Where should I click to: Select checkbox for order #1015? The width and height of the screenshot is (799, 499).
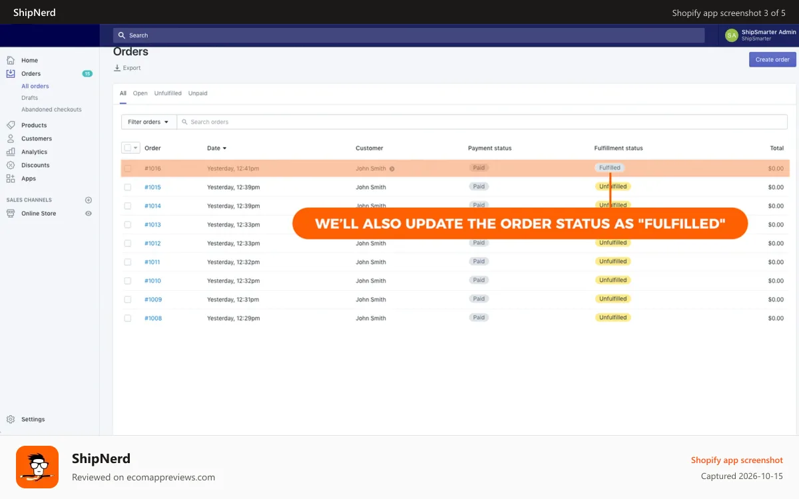coord(127,187)
